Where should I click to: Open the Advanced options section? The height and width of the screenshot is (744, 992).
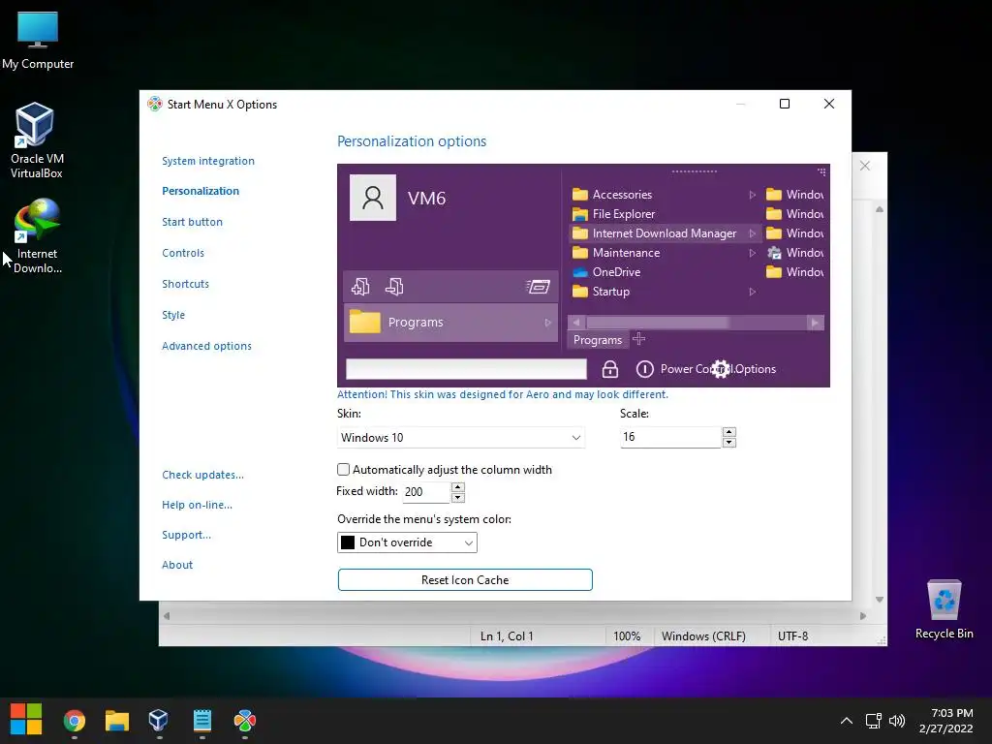click(x=207, y=346)
